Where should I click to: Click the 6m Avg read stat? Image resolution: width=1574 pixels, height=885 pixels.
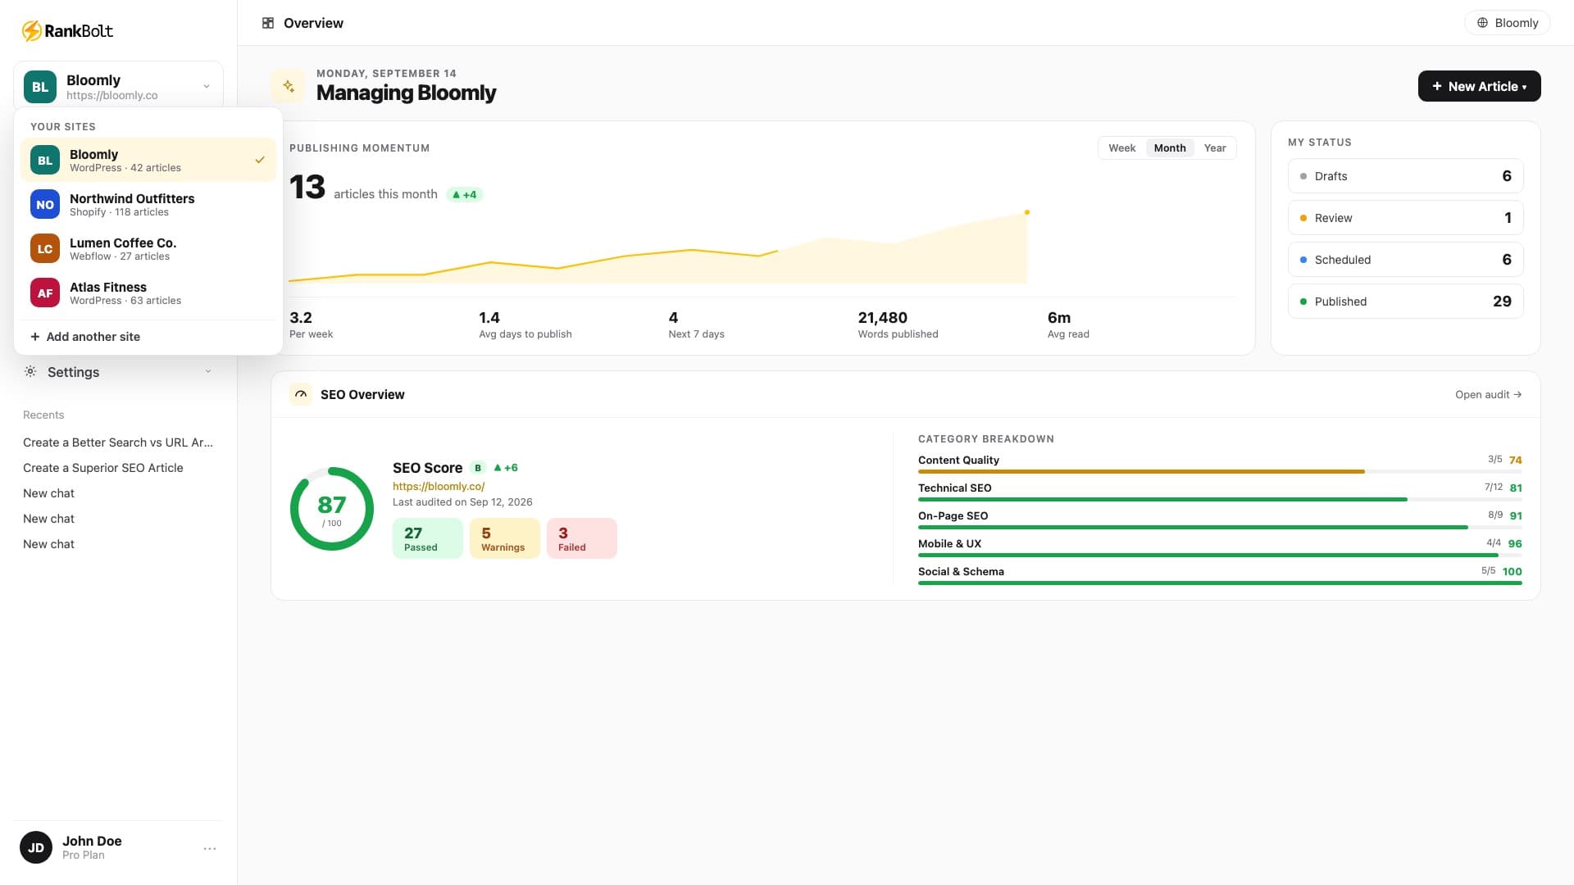pos(1068,324)
